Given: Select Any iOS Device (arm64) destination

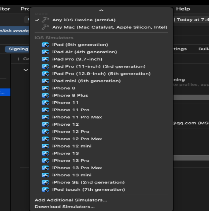Looking at the screenshot, I should coord(101,20).
